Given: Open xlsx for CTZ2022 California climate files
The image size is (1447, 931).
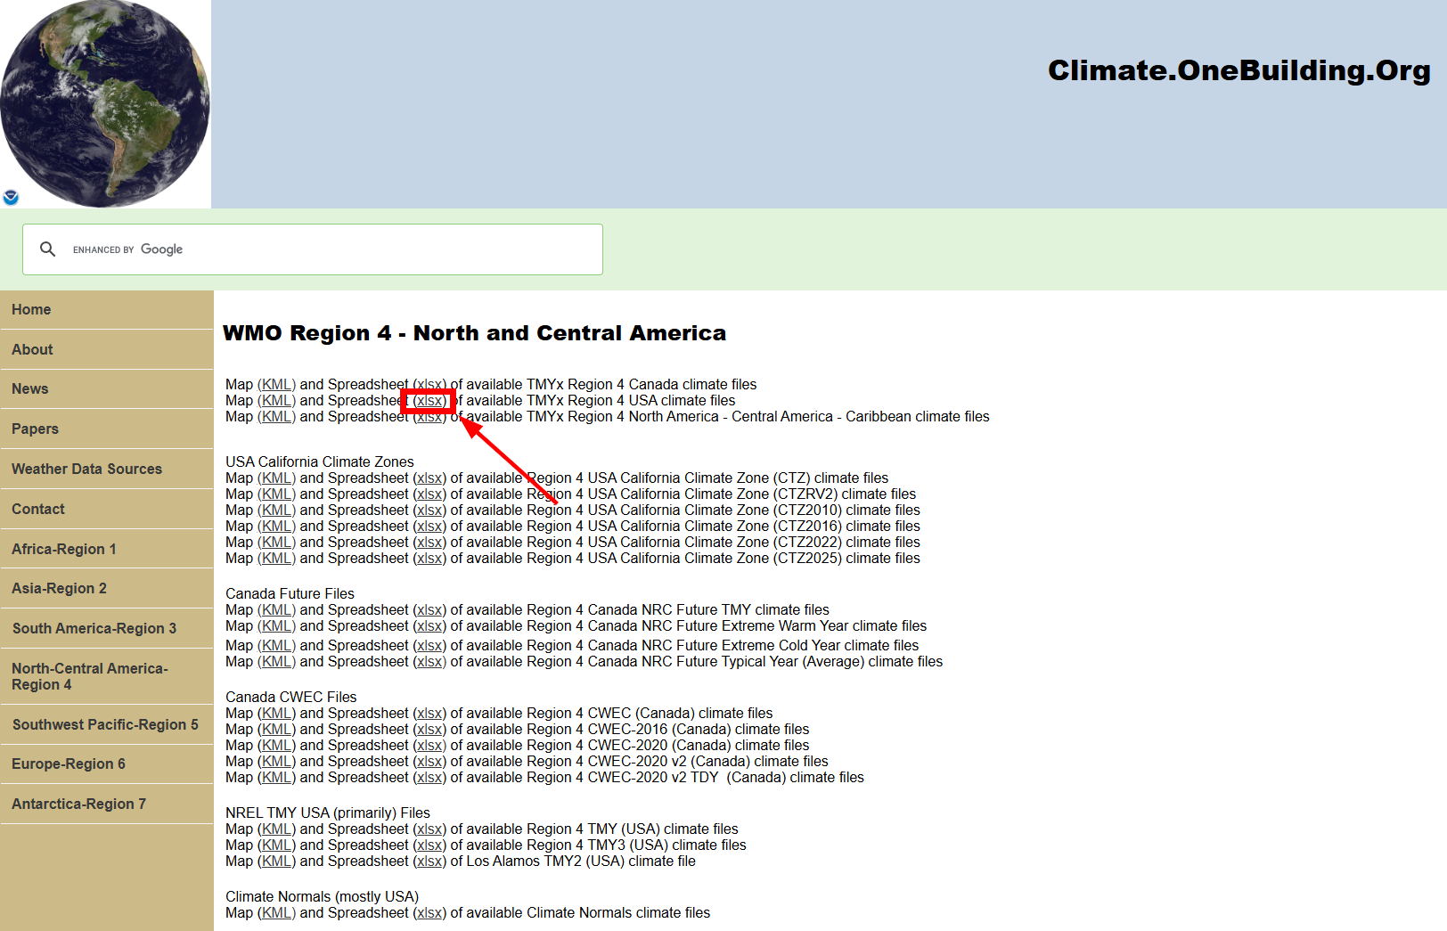Looking at the screenshot, I should [x=429, y=543].
